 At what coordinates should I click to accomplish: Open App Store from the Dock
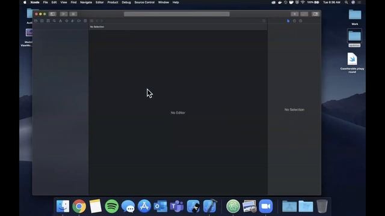pyautogui.click(x=144, y=206)
